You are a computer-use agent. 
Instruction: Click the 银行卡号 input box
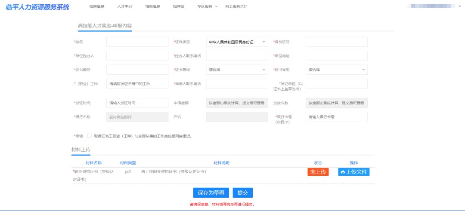pos(336,117)
